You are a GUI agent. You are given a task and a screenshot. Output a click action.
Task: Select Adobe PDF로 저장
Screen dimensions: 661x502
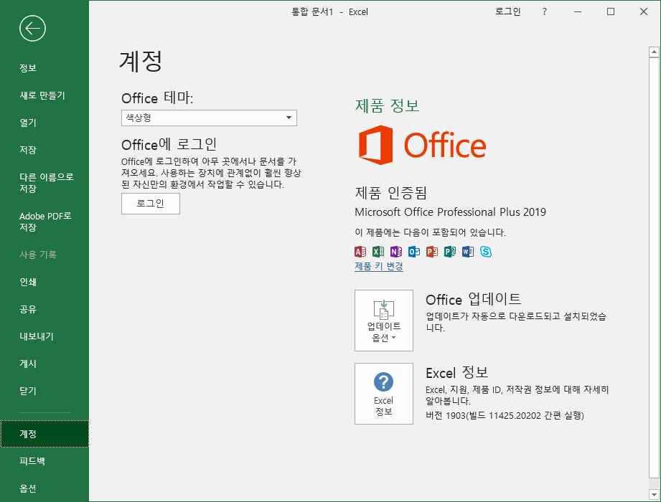click(44, 222)
